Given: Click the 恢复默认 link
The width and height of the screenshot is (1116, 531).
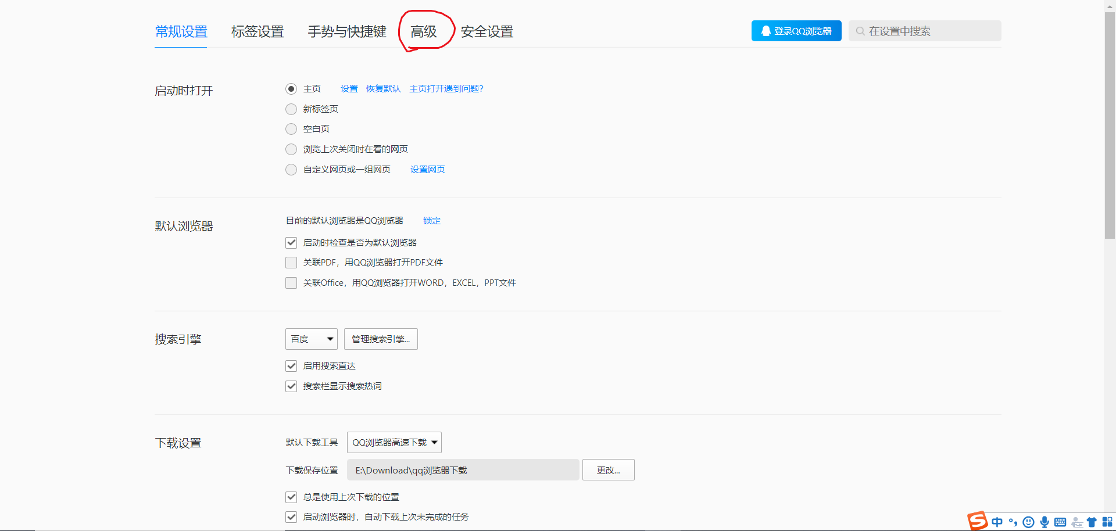Looking at the screenshot, I should (x=384, y=89).
